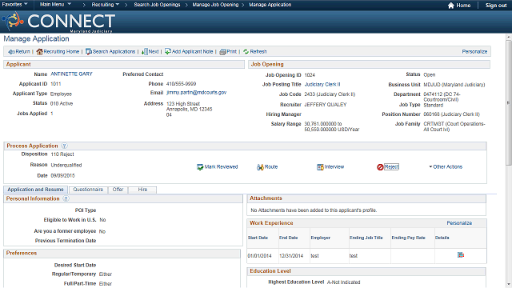Viewport: 512px width, 288px height.
Task: Open the Main Menu dropdown
Action: coord(55,5)
